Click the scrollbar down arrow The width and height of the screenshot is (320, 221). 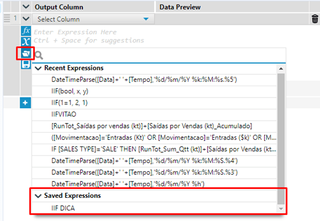(x=281, y=209)
